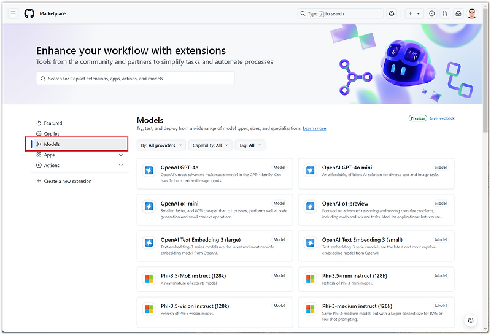Click the Model badge on OpenAI o1-preview
The width and height of the screenshot is (491, 335).
(x=441, y=203)
